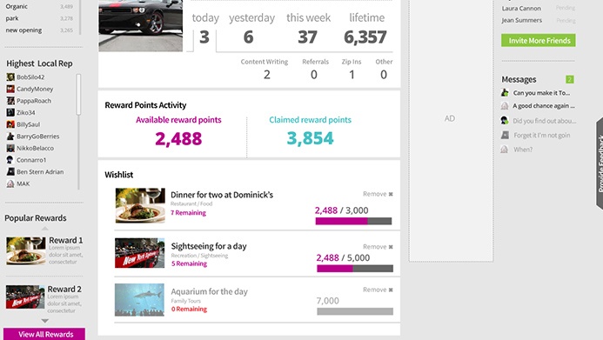Click the black car profile photo
This screenshot has width=603, height=340.
point(140,26)
